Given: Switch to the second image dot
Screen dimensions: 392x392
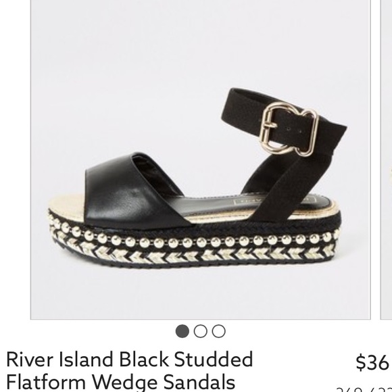Looking at the screenshot, I should 201,331.
